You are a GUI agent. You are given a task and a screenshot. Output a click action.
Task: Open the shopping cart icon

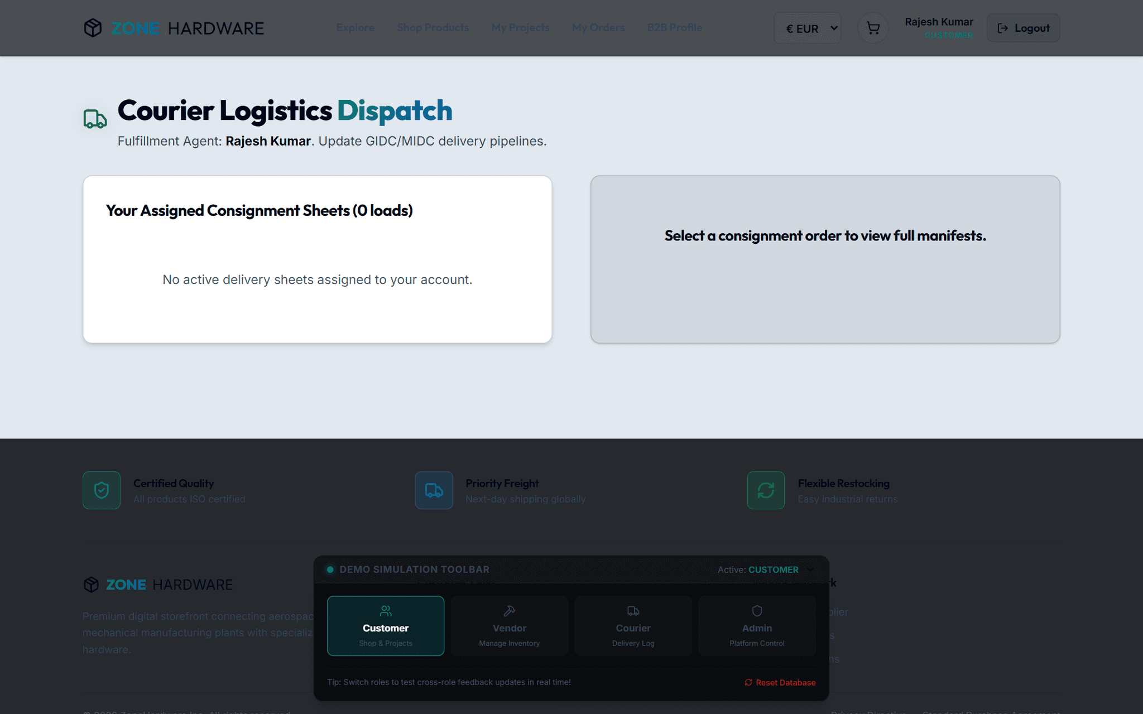click(873, 28)
